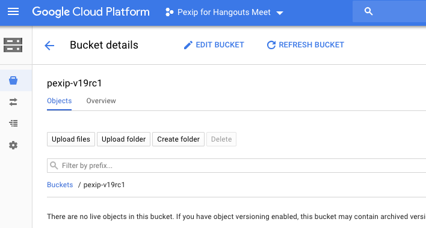
Task: Click the project hexagon icon
Action: (169, 12)
